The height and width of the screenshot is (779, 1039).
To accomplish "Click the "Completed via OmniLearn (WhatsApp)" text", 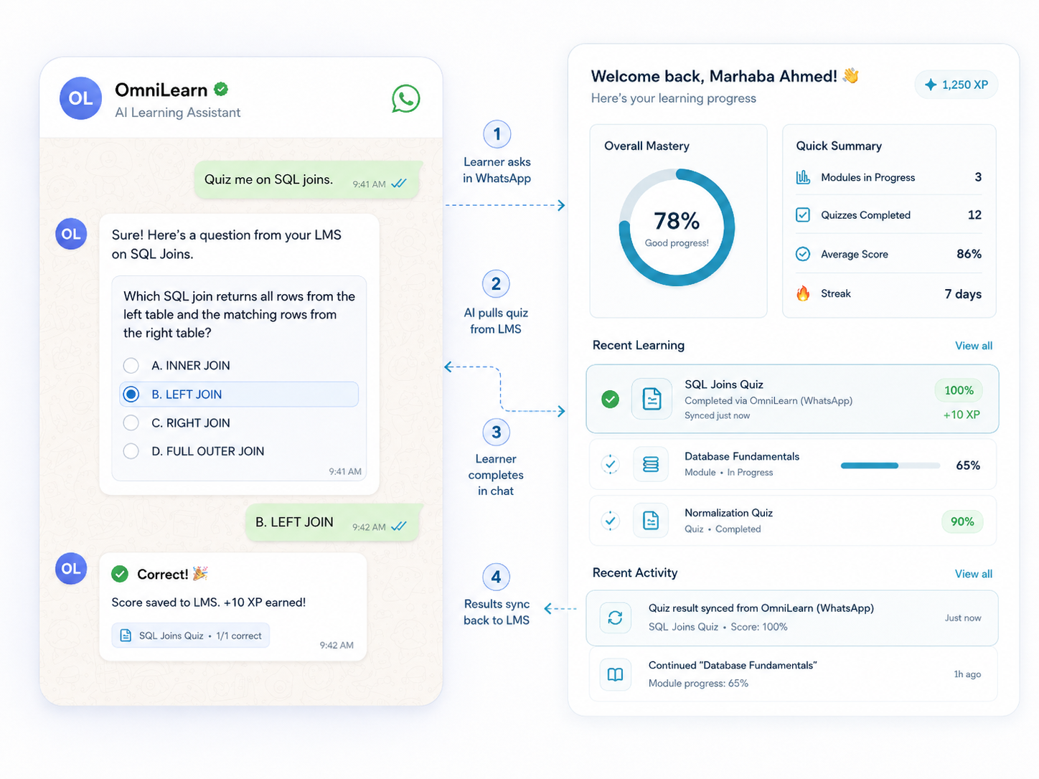I will (x=768, y=401).
